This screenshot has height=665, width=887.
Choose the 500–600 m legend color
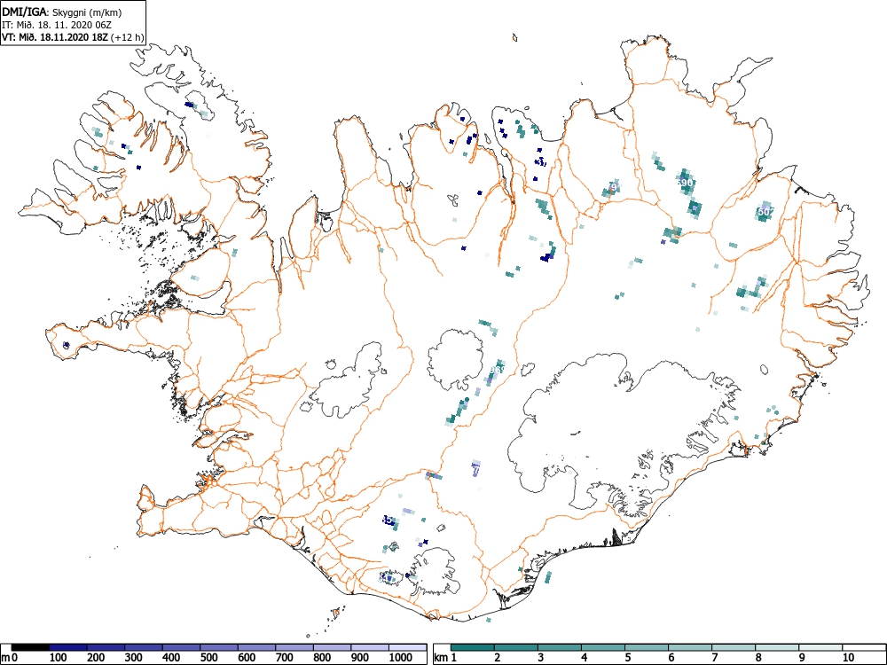pyautogui.click(x=219, y=647)
